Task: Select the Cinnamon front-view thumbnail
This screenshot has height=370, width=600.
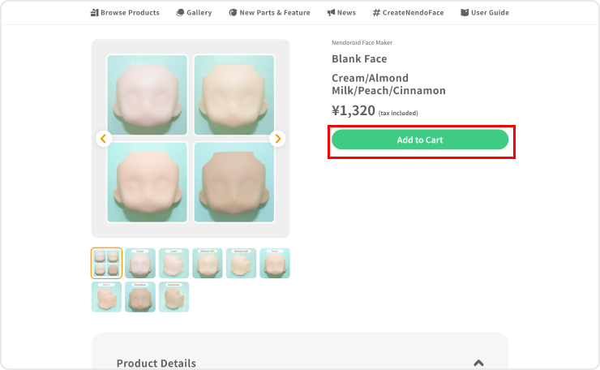Action: pos(140,297)
